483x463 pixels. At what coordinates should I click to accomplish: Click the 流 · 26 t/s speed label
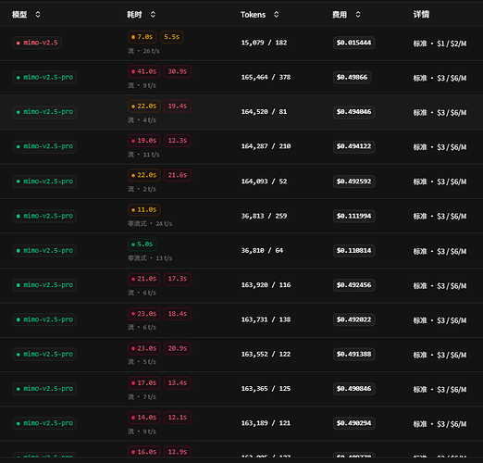point(143,51)
